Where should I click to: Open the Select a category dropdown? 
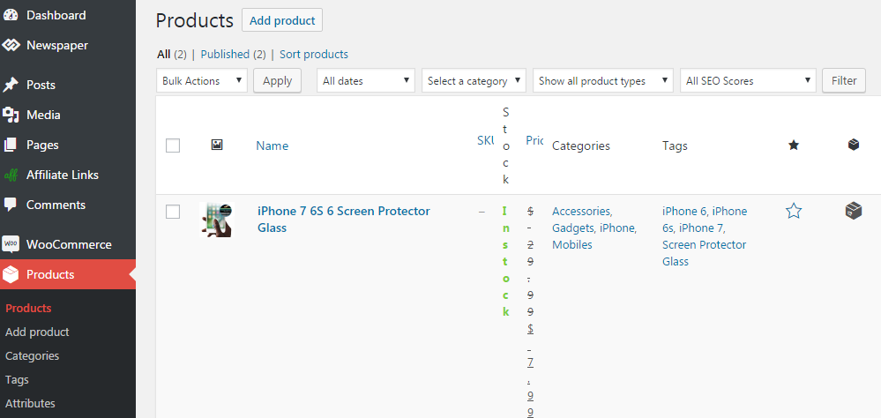(x=474, y=81)
